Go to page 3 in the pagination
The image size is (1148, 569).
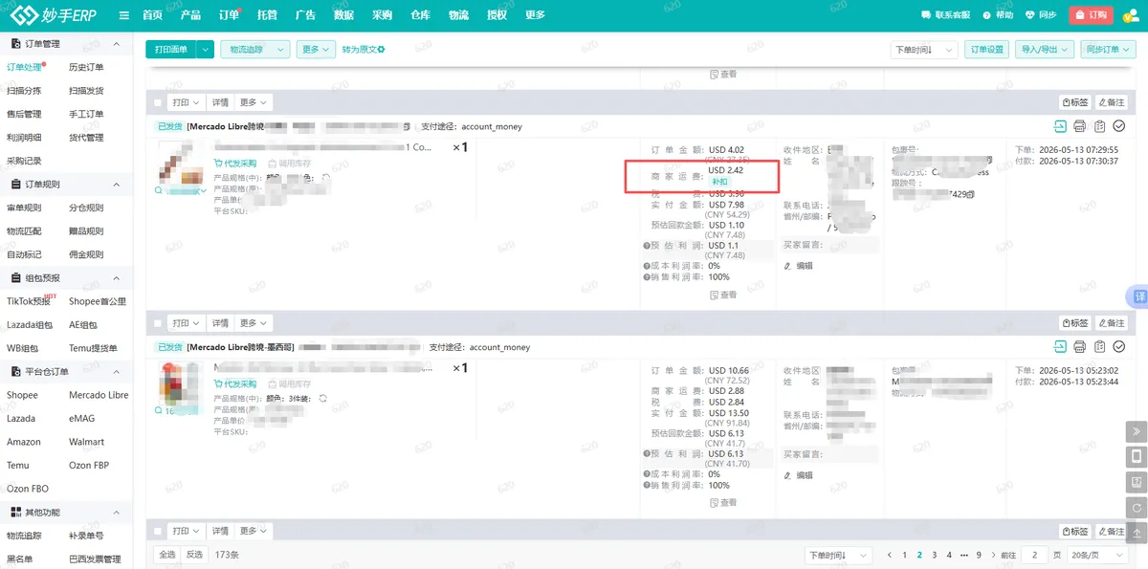934,555
